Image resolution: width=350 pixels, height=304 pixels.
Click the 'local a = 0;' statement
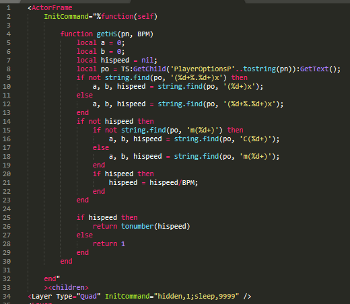coord(101,43)
